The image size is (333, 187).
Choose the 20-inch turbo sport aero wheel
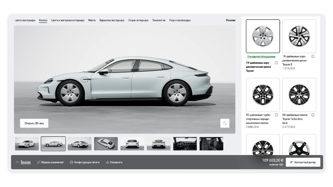coord(263,95)
